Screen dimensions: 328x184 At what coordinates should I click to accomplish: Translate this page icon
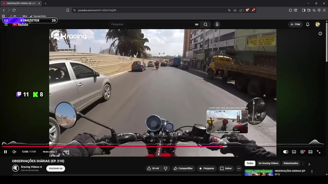pos(229,10)
